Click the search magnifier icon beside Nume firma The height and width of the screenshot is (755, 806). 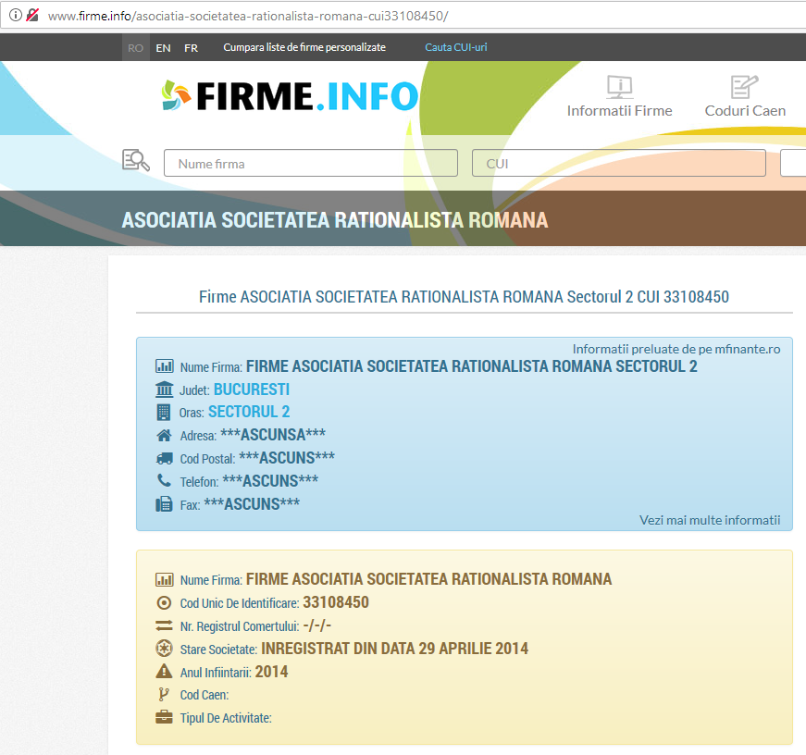point(136,160)
